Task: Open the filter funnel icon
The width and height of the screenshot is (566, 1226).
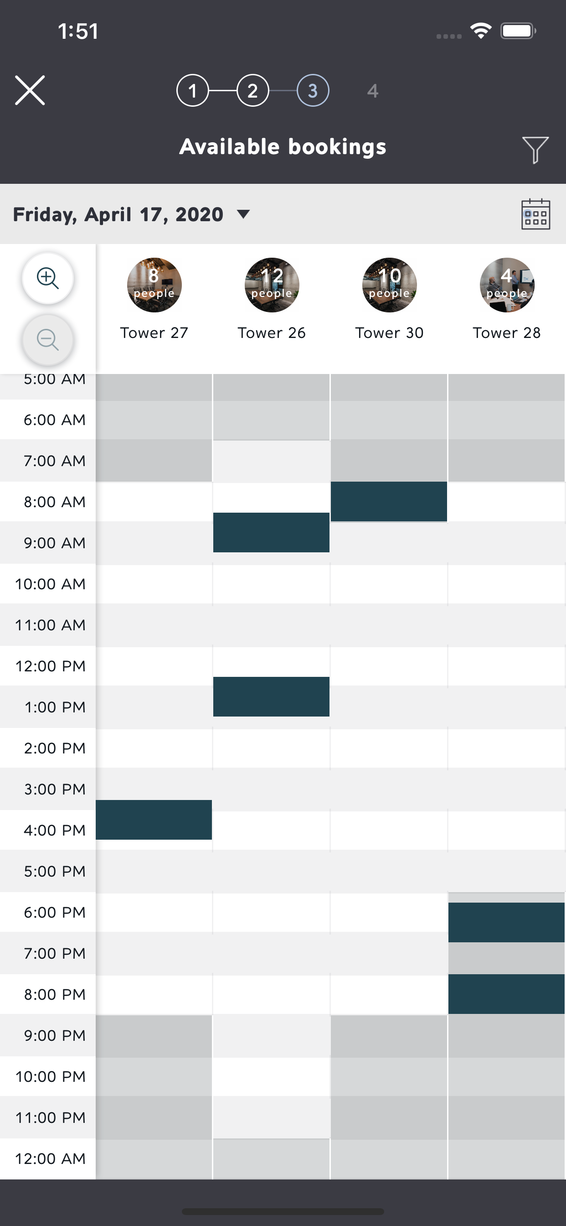Action: [x=535, y=150]
